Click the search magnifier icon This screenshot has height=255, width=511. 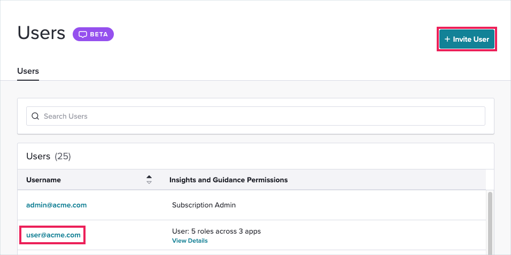[x=35, y=116]
